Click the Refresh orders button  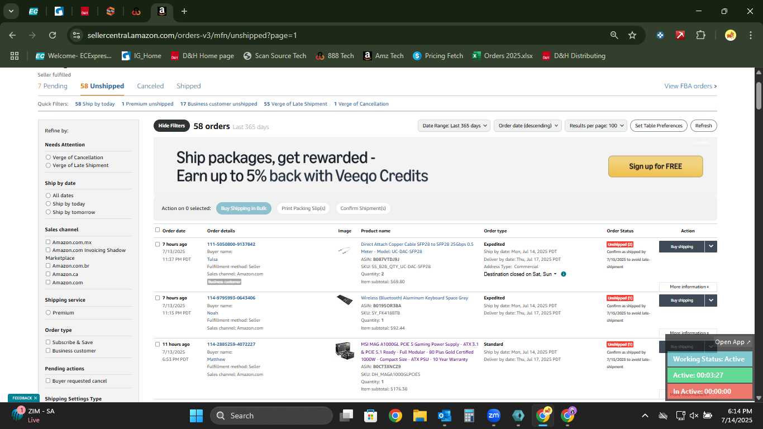click(x=703, y=126)
